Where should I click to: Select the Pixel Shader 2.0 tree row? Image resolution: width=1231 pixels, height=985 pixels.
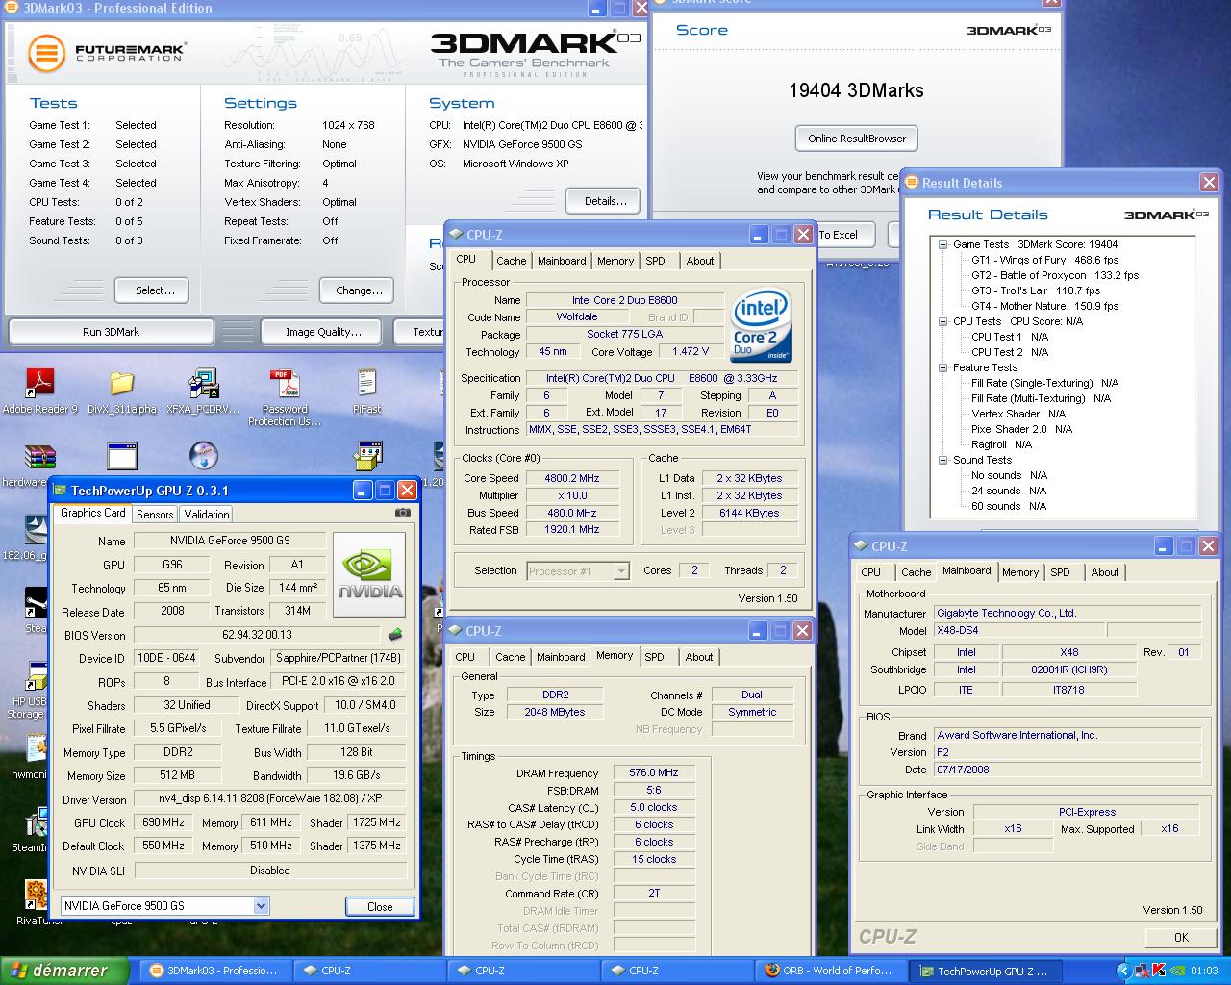pyautogui.click(x=1021, y=429)
